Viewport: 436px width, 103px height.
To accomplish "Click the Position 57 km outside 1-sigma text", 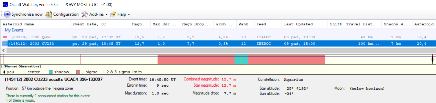I will [39, 88].
